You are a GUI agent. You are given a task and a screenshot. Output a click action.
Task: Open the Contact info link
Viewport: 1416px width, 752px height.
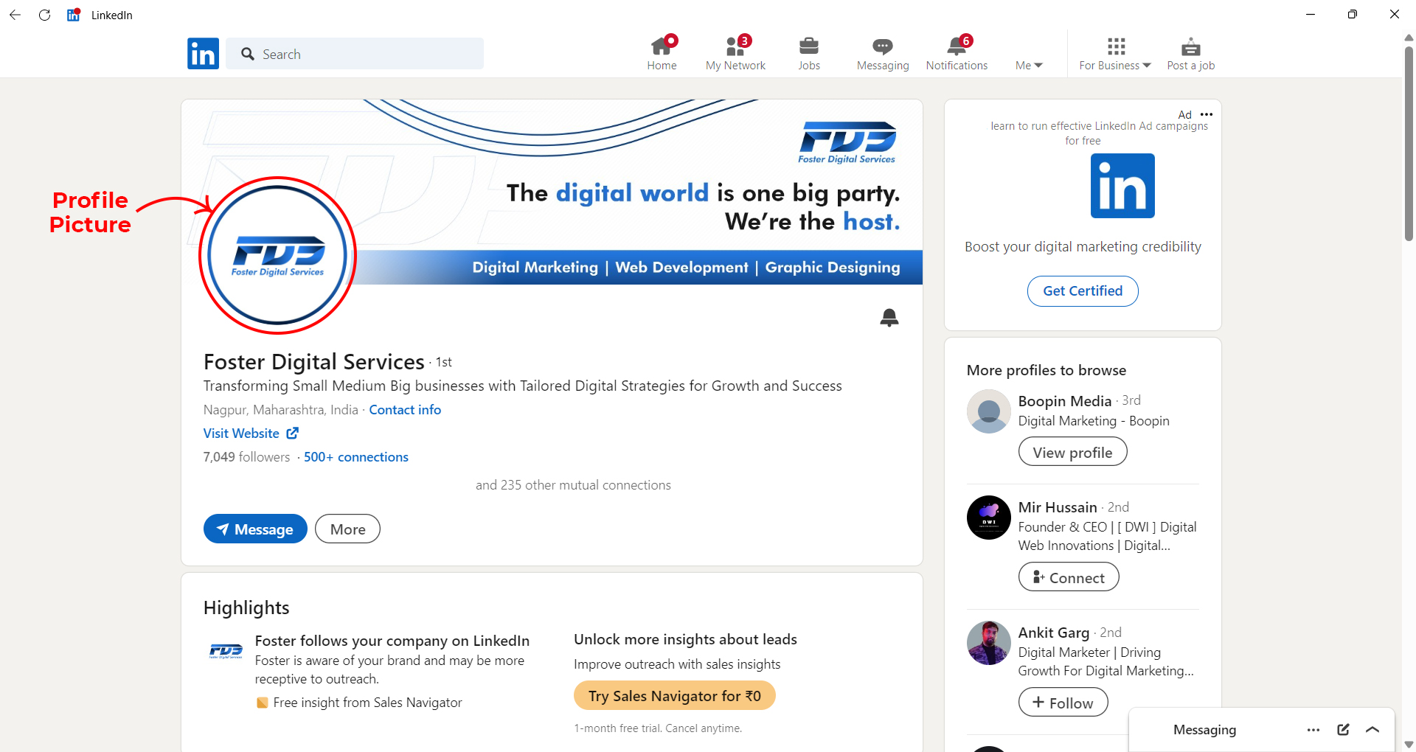click(x=405, y=410)
